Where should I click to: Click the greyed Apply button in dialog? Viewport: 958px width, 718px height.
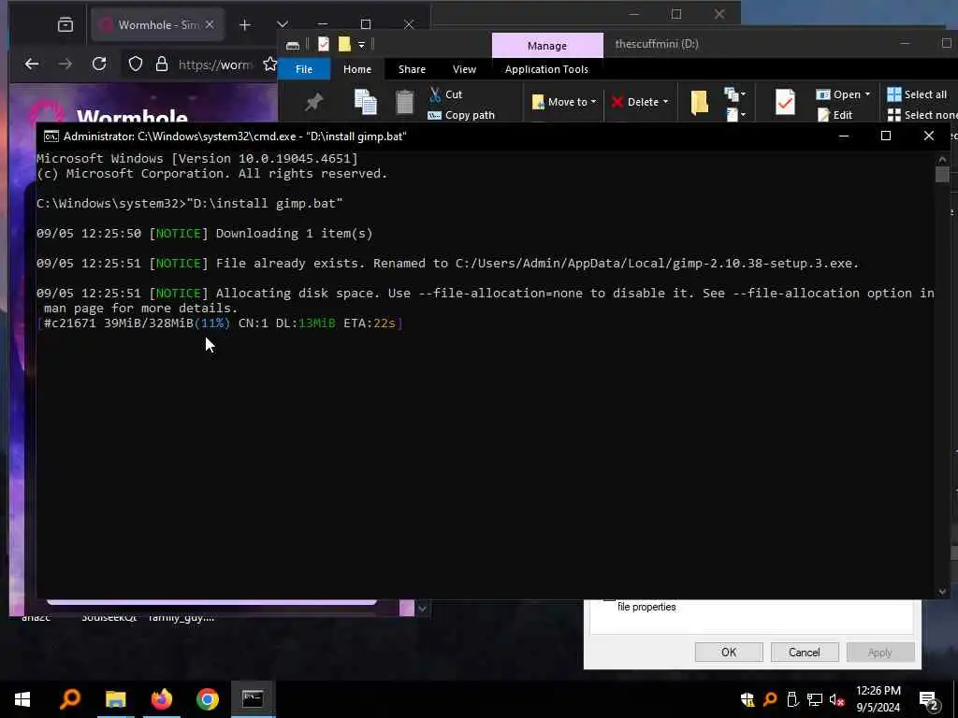click(x=879, y=652)
